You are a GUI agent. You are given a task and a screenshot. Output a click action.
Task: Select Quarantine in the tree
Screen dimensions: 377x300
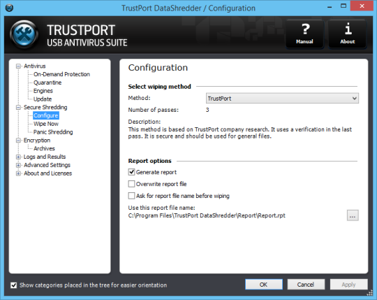47,83
